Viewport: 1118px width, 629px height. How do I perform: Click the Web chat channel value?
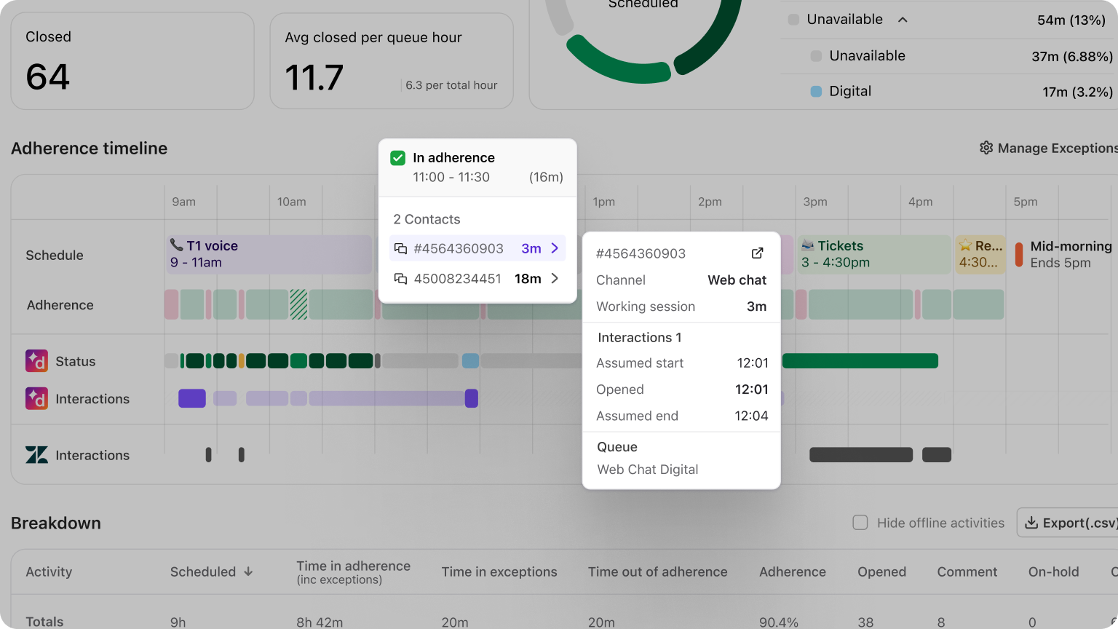point(737,280)
